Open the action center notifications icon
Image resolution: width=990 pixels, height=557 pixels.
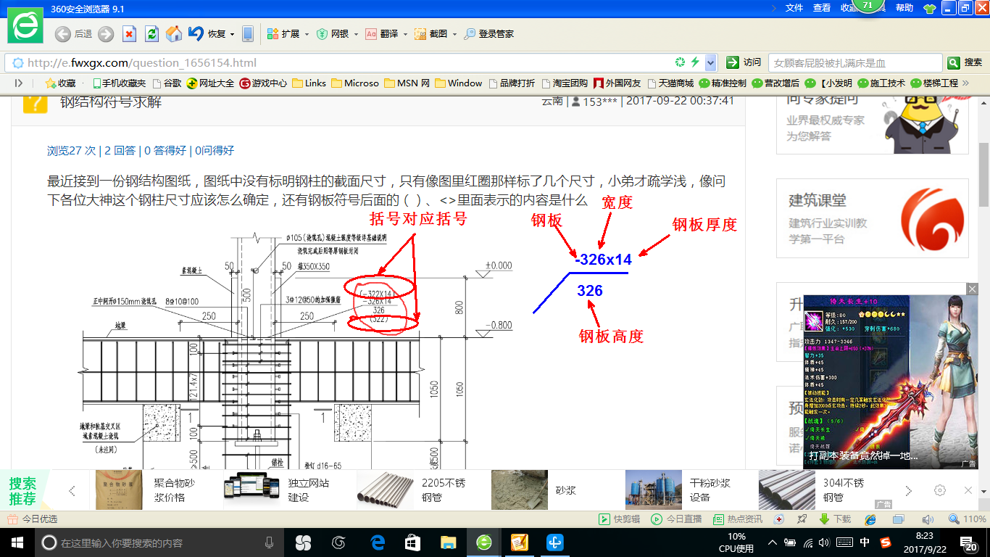pyautogui.click(x=969, y=542)
